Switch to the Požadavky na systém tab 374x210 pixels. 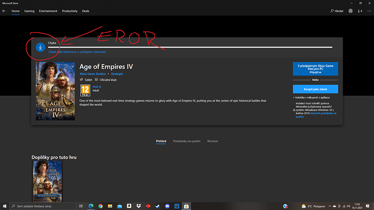(x=187, y=141)
